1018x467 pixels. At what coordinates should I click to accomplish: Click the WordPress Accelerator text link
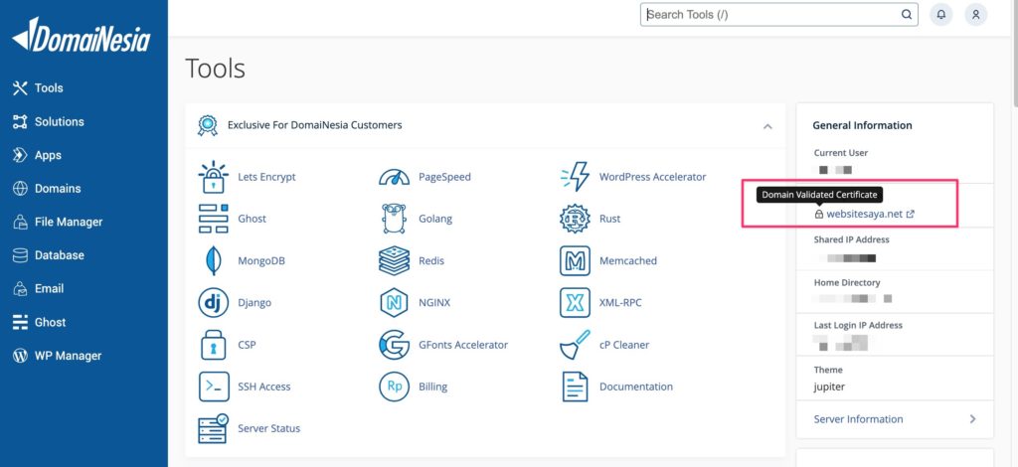[x=652, y=177]
